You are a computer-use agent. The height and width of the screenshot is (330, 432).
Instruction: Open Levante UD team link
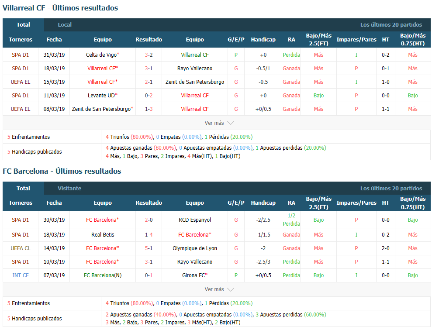tap(103, 96)
